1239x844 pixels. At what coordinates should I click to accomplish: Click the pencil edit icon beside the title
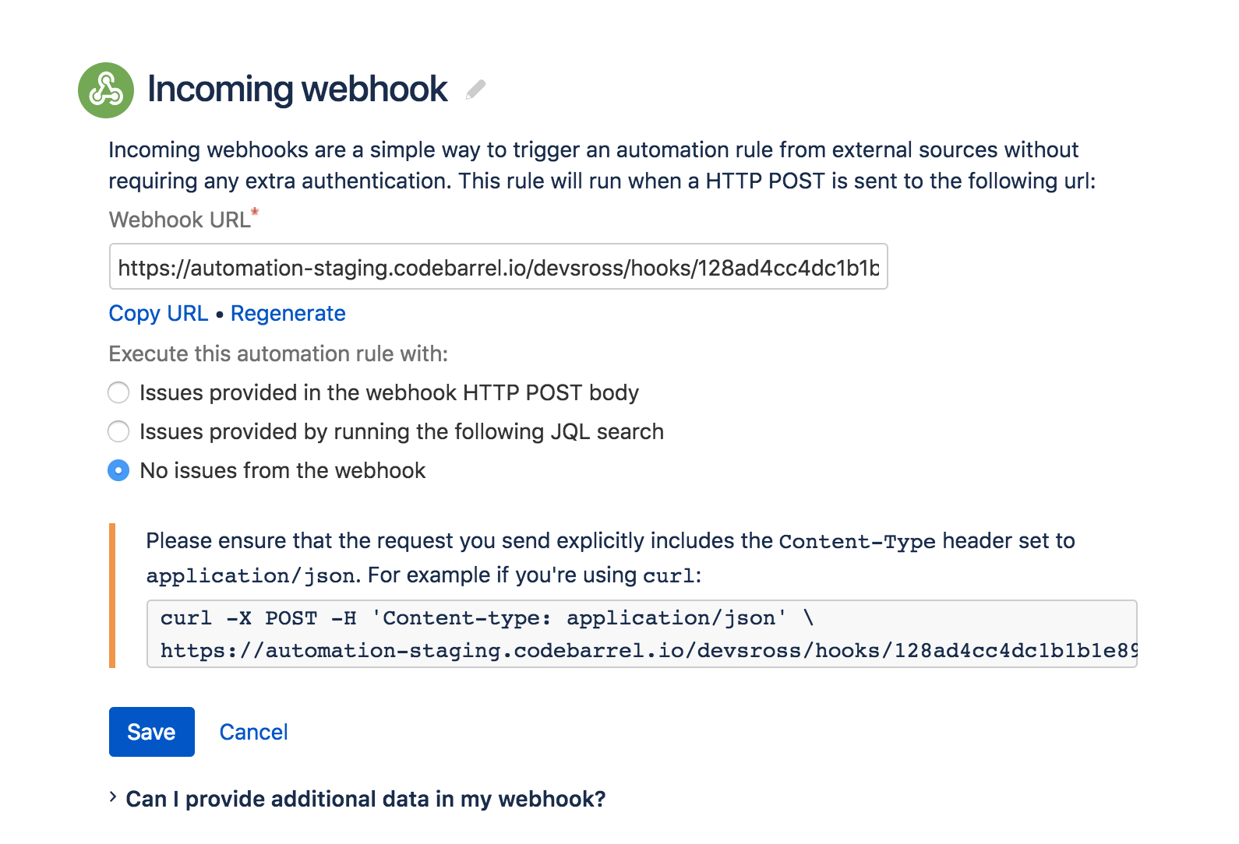[x=475, y=90]
